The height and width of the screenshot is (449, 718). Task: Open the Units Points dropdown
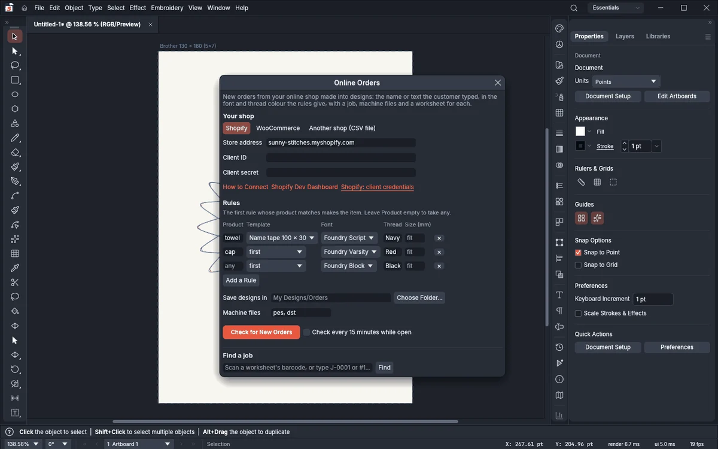click(x=626, y=81)
